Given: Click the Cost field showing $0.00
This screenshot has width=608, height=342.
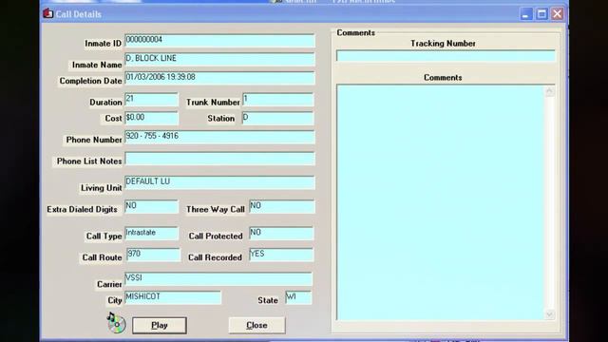Looking at the screenshot, I should pyautogui.click(x=152, y=118).
